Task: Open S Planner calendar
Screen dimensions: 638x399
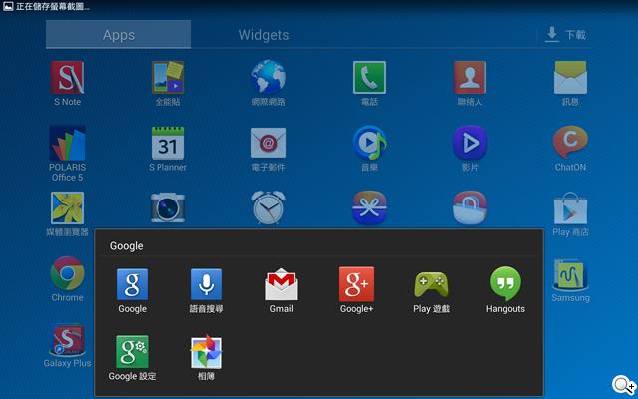Action: click(167, 144)
